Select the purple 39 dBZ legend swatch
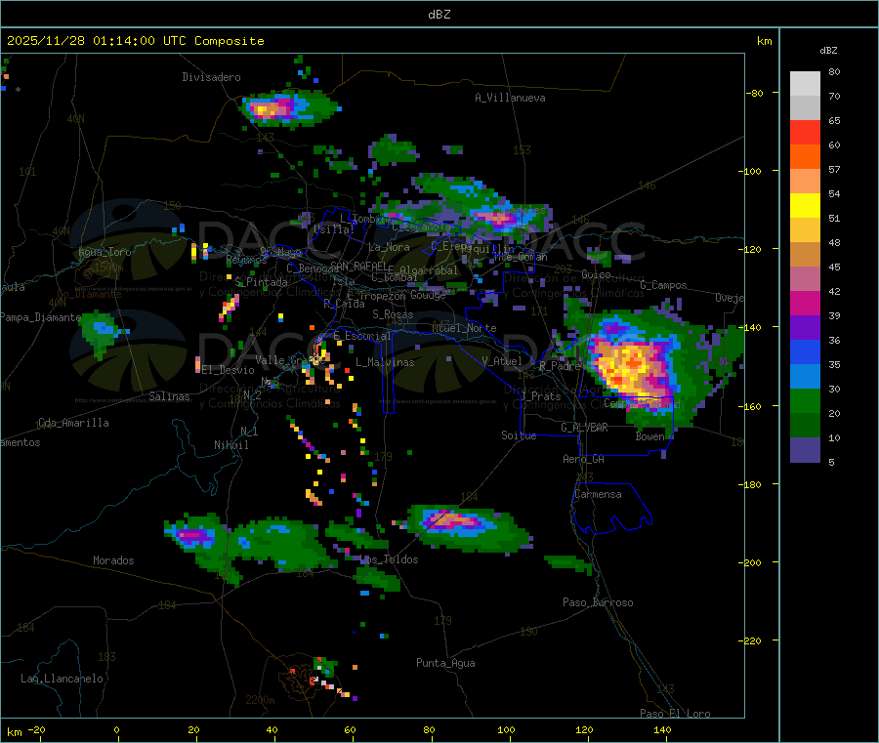The image size is (879, 743). tap(805, 328)
